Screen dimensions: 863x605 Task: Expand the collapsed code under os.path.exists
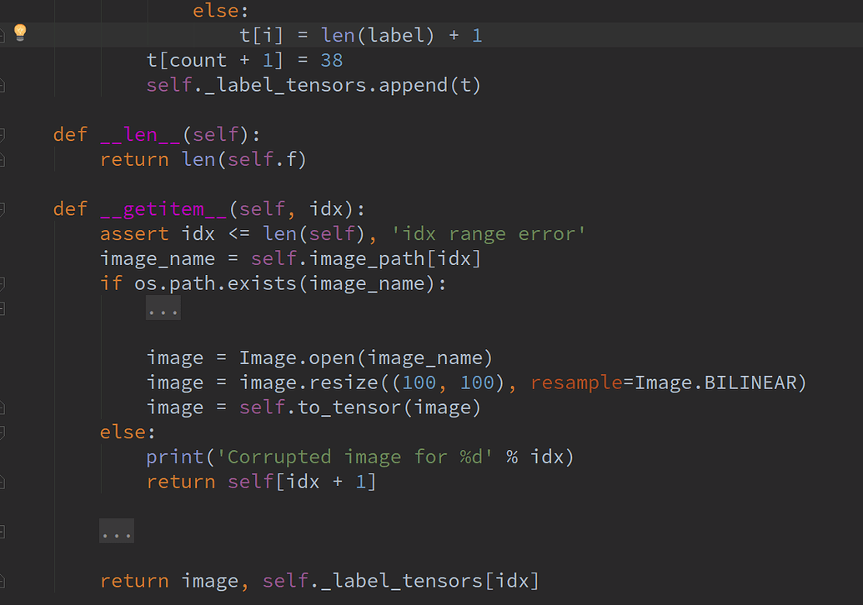click(x=162, y=307)
